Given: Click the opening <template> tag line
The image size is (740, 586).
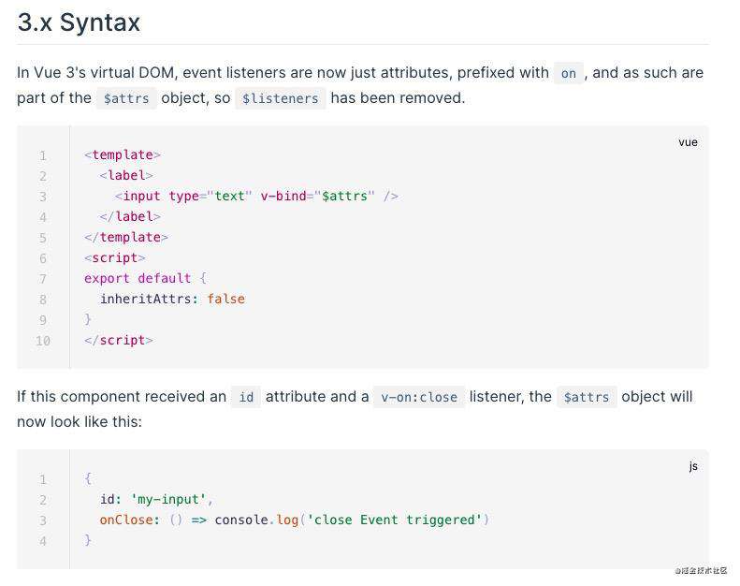Looking at the screenshot, I should (x=123, y=155).
